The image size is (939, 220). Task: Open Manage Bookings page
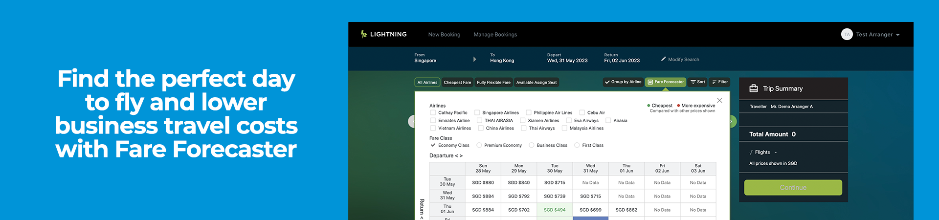point(495,35)
